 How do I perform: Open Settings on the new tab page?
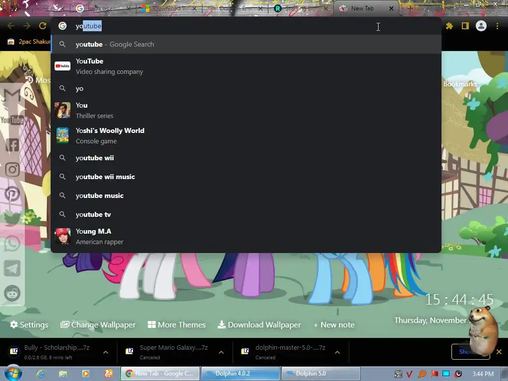(x=29, y=324)
